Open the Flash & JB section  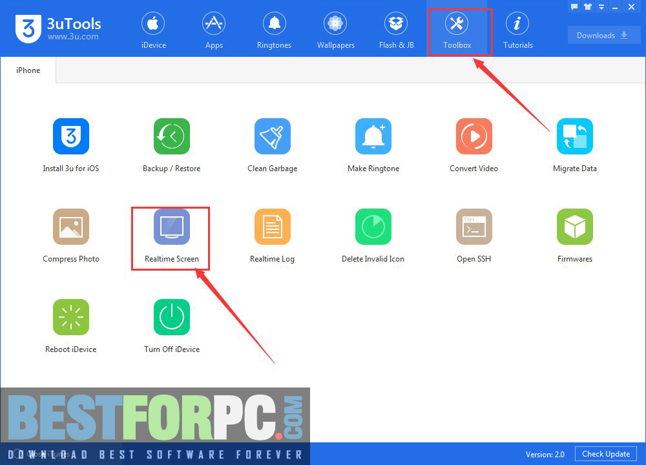[397, 31]
